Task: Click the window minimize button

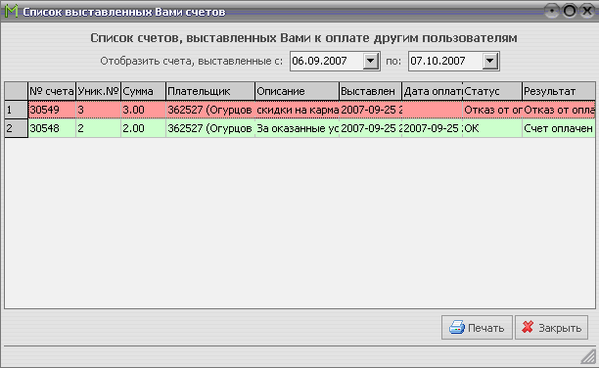Action: coord(552,11)
